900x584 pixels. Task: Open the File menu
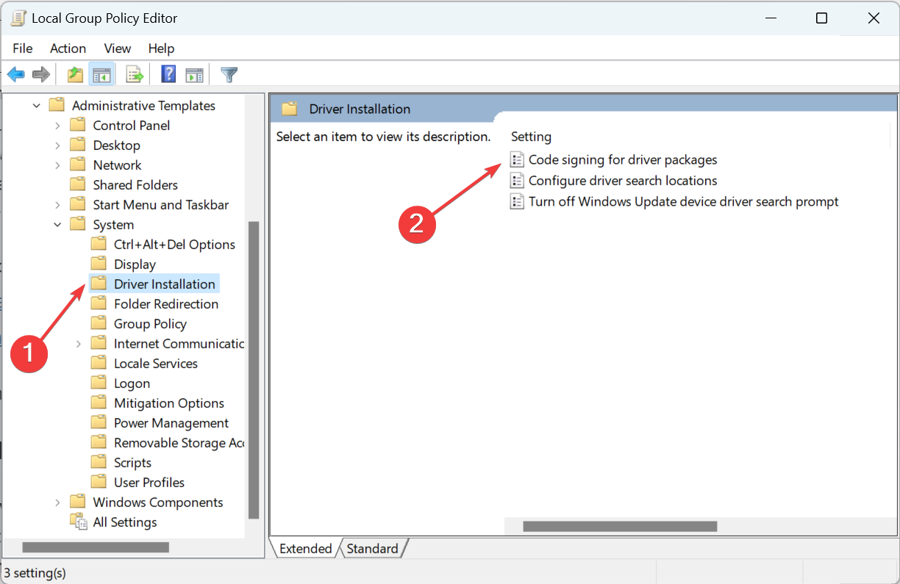pos(23,48)
